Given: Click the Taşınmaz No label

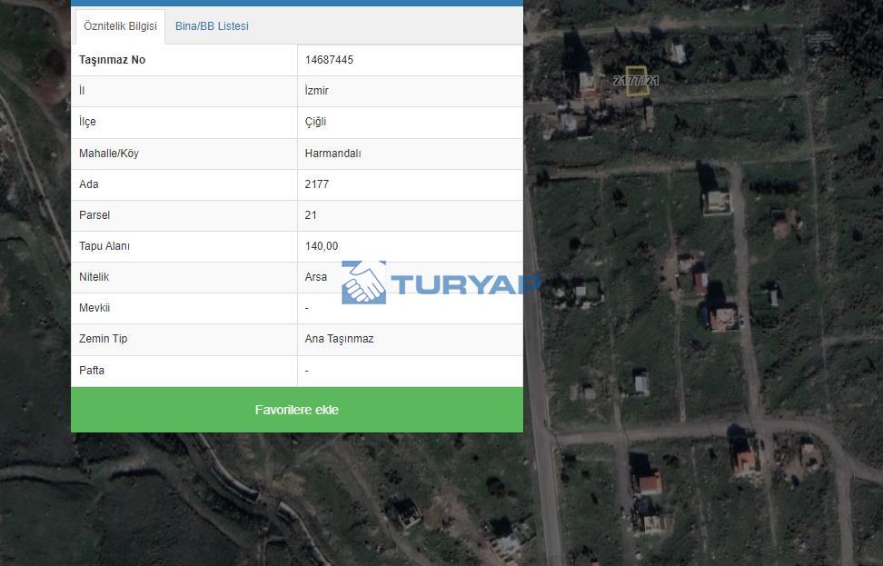Looking at the screenshot, I should 112,60.
